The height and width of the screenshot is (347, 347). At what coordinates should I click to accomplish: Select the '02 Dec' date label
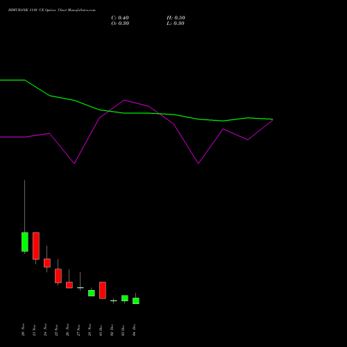point(112,330)
